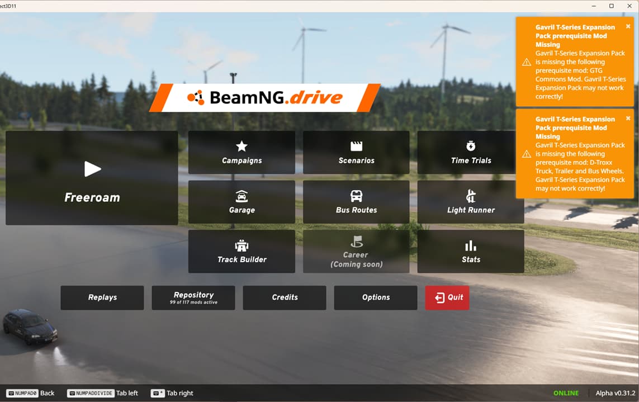This screenshot has width=639, height=402.
Task: Click the ONLINE status indicator
Action: tap(566, 393)
